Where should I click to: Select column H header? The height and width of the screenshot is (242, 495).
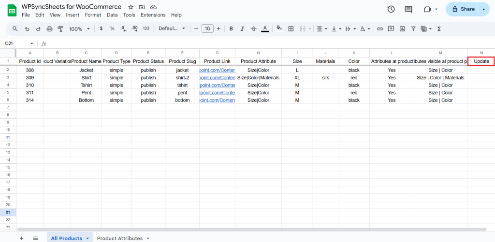point(258,53)
